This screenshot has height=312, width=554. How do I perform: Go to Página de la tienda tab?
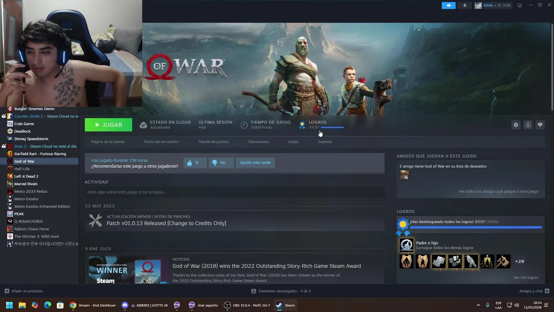tap(108, 142)
